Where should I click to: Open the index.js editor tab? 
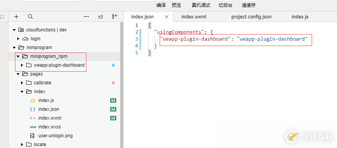pos(300,17)
